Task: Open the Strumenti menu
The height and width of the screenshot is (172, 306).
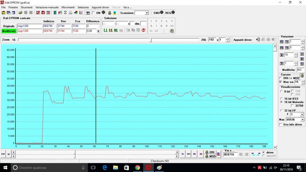Action: click(27, 7)
